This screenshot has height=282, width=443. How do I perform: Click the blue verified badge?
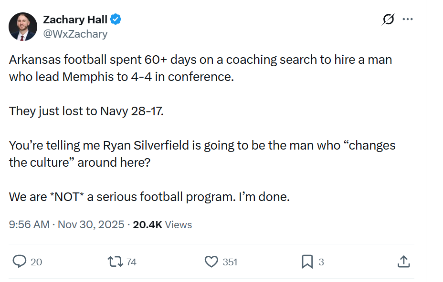[116, 20]
